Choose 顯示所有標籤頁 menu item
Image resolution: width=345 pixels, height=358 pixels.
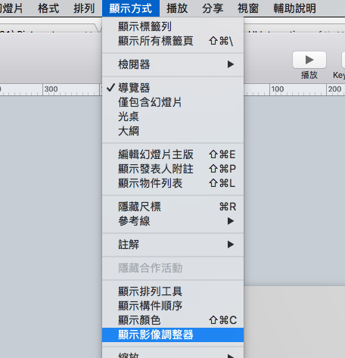pos(172,41)
